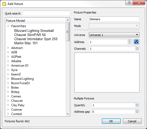Collapse the Favorites tree group
Image resolution: width=147 pixels, height=129 pixels.
pyautogui.click(x=8, y=26)
